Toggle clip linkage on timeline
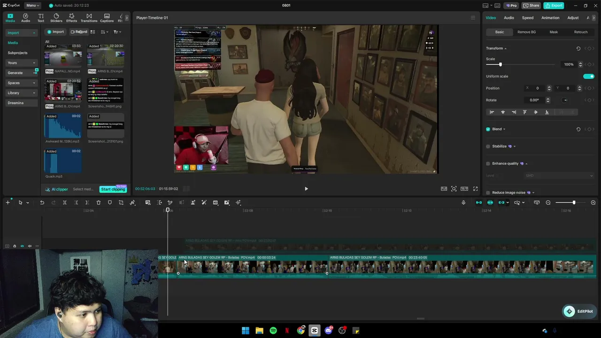 click(x=501, y=202)
